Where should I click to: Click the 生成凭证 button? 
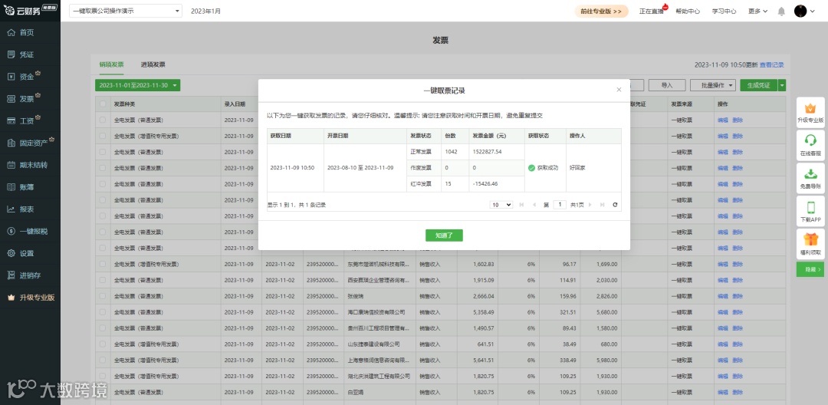[759, 85]
